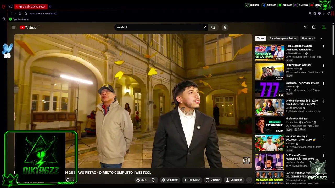Select the Entrevistas periodísticas chip
The image size is (335, 188).
pyautogui.click(x=283, y=38)
